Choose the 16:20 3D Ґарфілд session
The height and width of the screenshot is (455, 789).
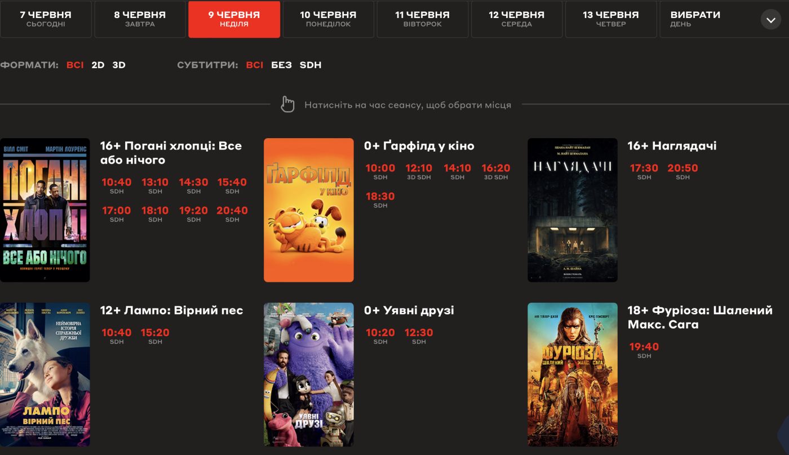pyautogui.click(x=496, y=171)
